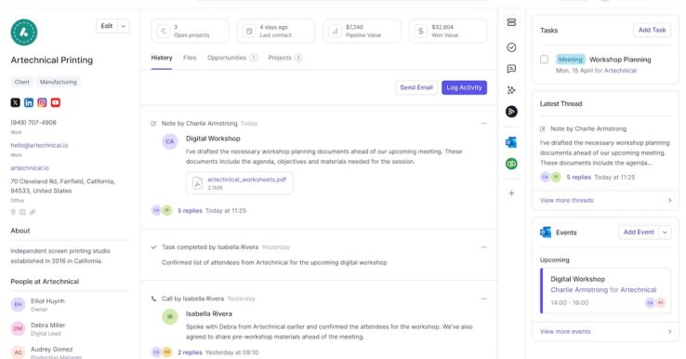
Task: Click the Outlook icon in the Events panel
Action: point(546,233)
